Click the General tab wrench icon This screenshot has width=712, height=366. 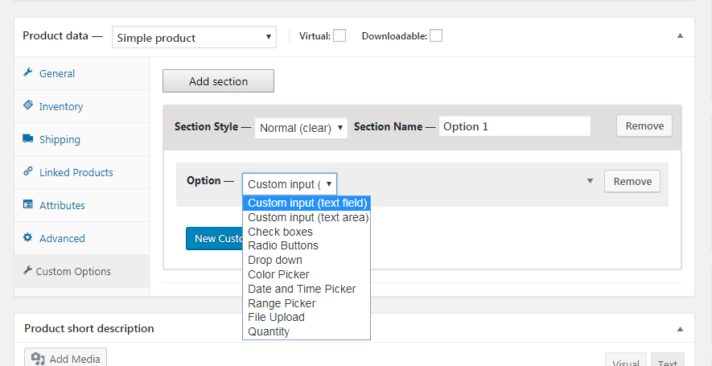(x=27, y=73)
